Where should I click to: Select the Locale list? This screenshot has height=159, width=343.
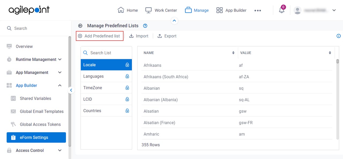tap(106, 65)
